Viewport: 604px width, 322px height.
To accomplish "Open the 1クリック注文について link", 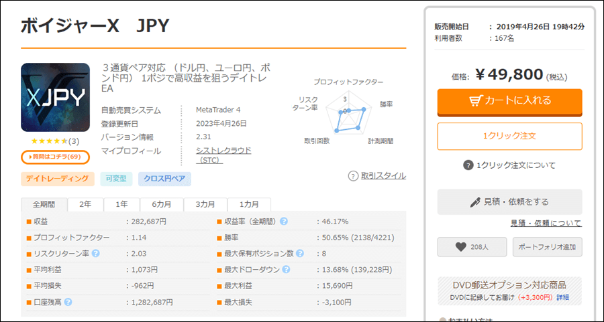I will coord(516,165).
